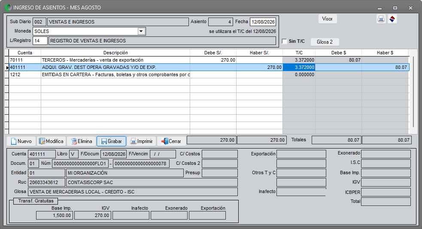Click the Glosa 2 button
The width and height of the screenshot is (422, 229).
coord(325,42)
